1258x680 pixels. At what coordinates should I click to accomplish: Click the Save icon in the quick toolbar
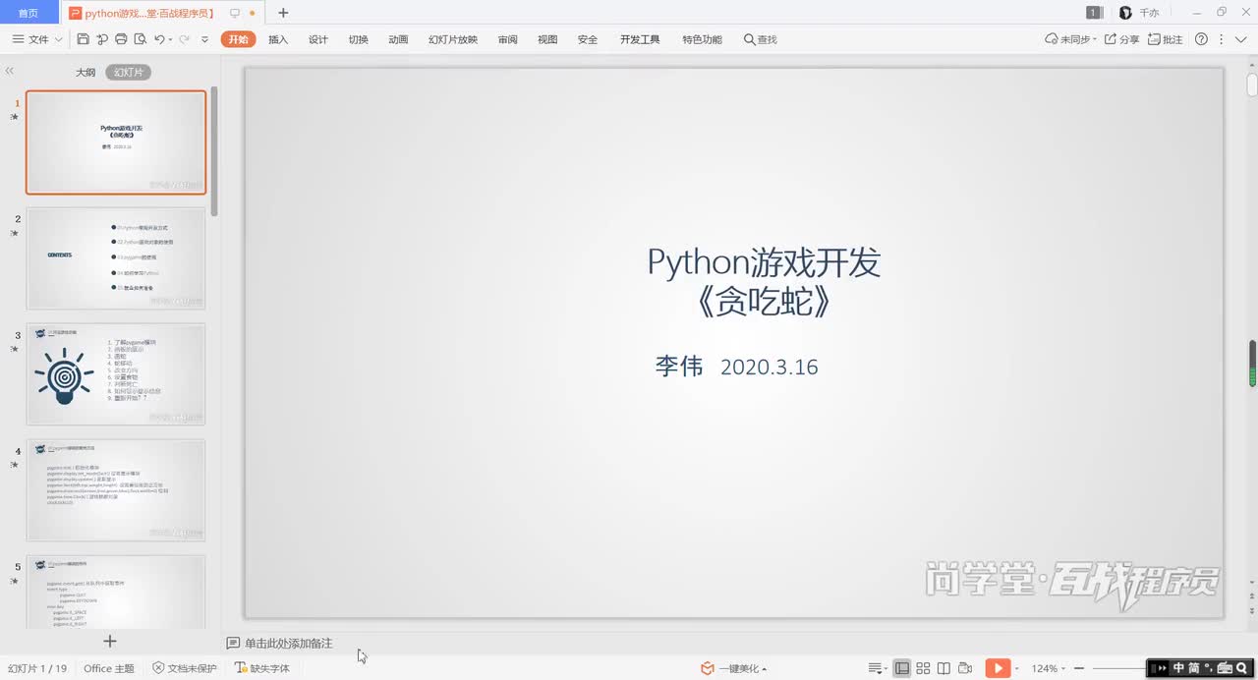[x=84, y=39]
